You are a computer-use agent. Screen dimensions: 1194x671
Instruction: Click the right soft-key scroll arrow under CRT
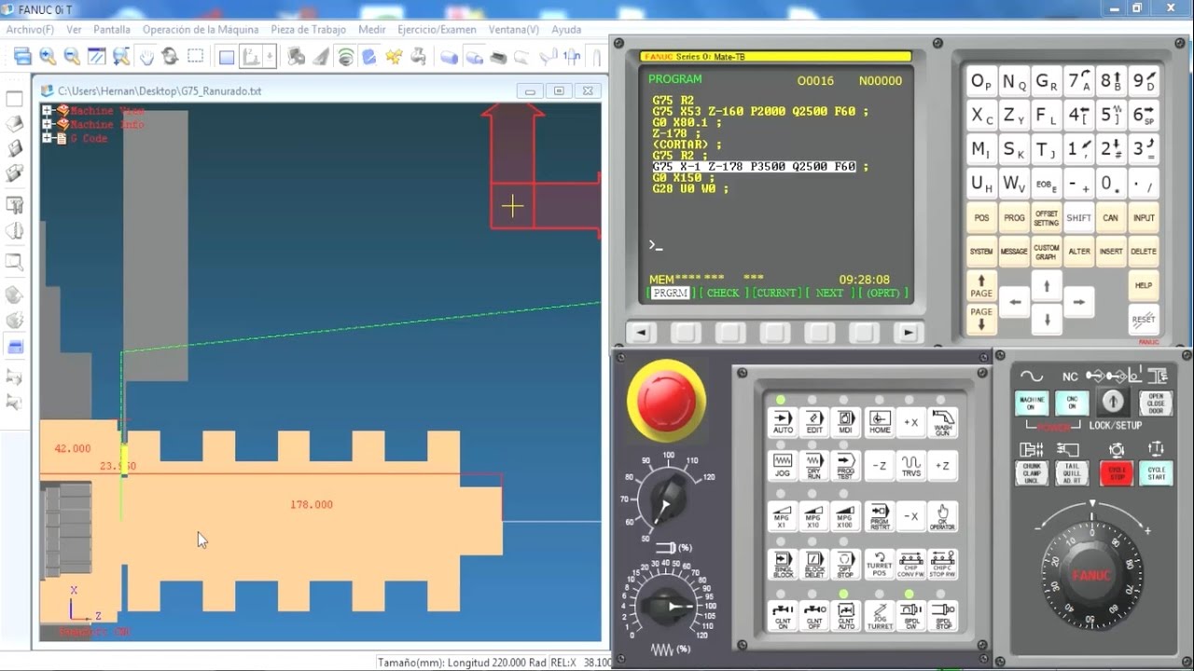click(908, 333)
